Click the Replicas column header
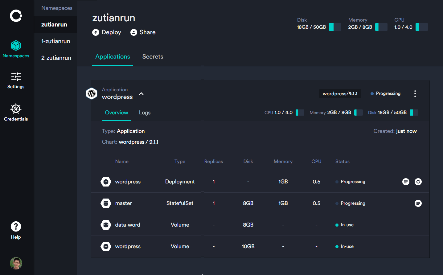The image size is (443, 275). click(214, 162)
